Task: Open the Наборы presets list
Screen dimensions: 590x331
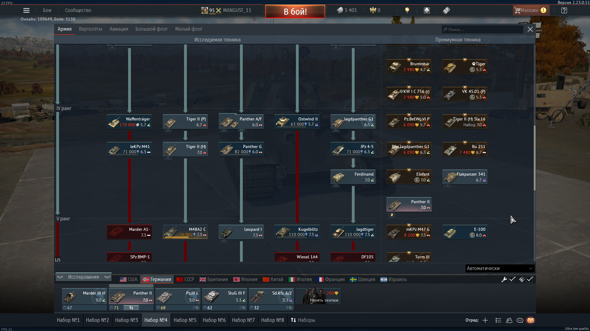Action: click(303, 320)
